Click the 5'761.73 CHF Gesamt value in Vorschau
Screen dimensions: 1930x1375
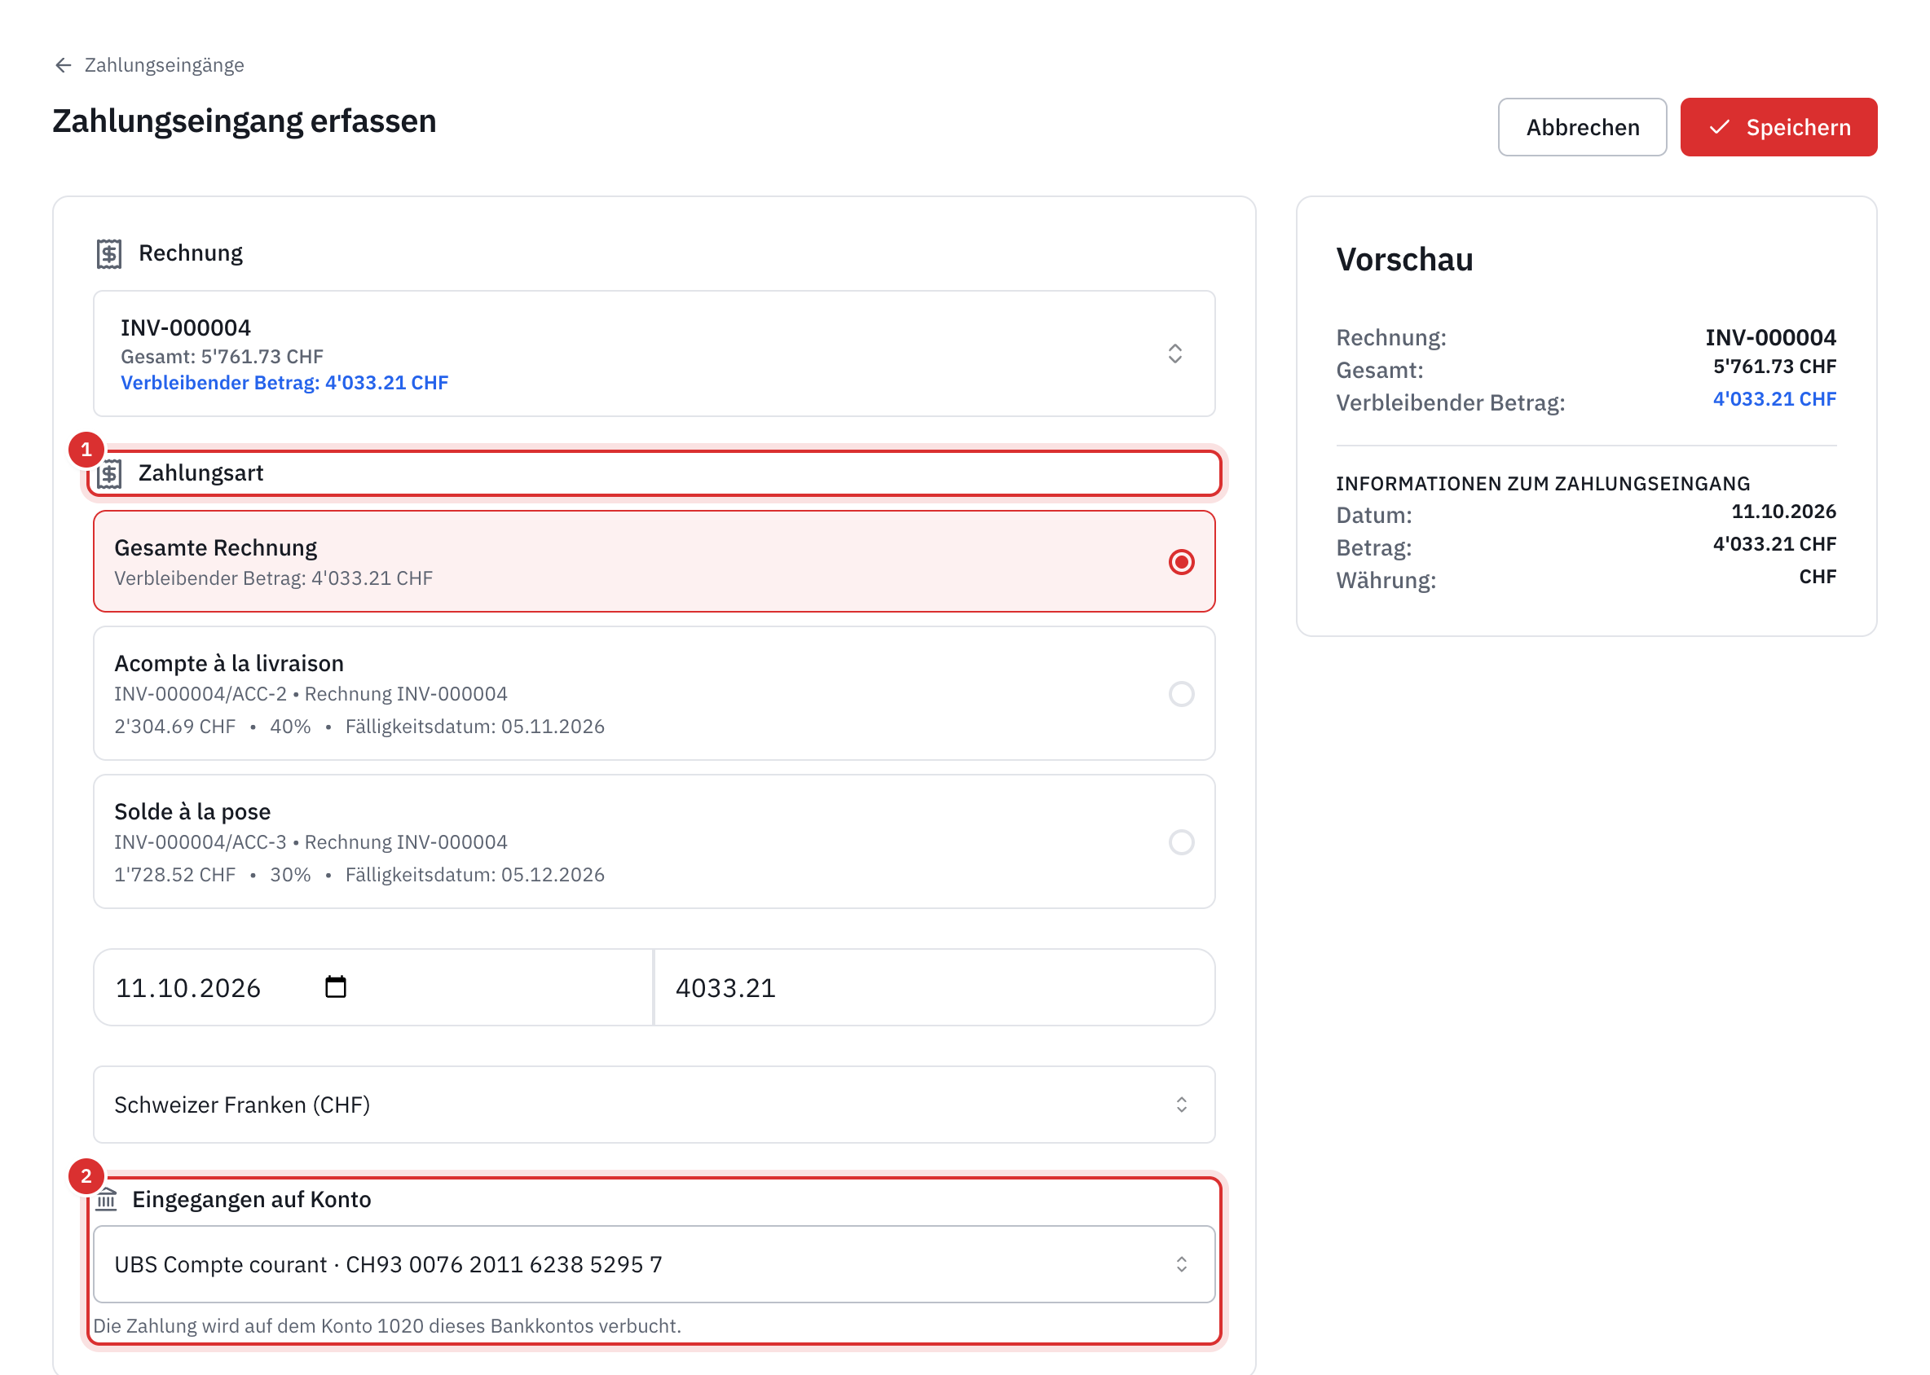coord(1774,367)
